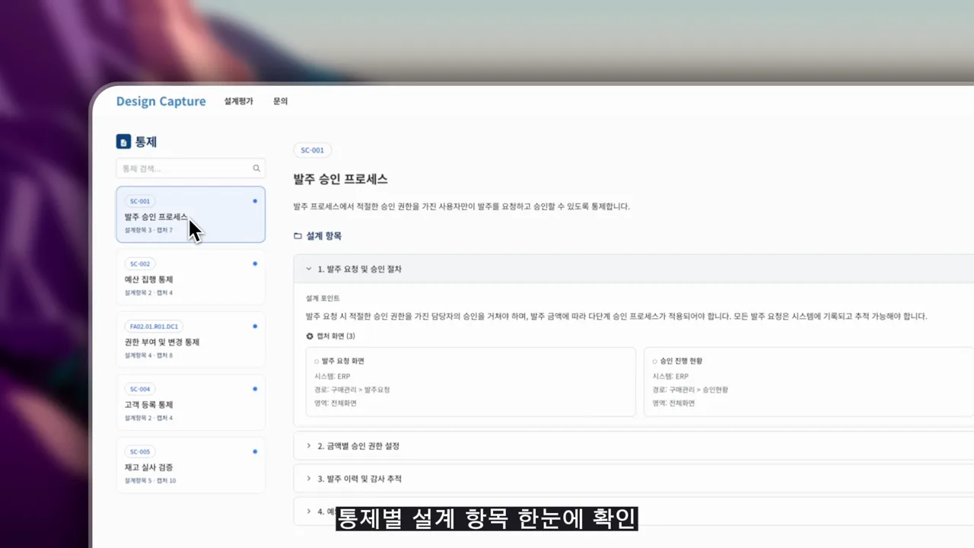Open the 승인 진행 현황 capture card
Image resolution: width=974 pixels, height=548 pixels.
pyautogui.click(x=809, y=382)
